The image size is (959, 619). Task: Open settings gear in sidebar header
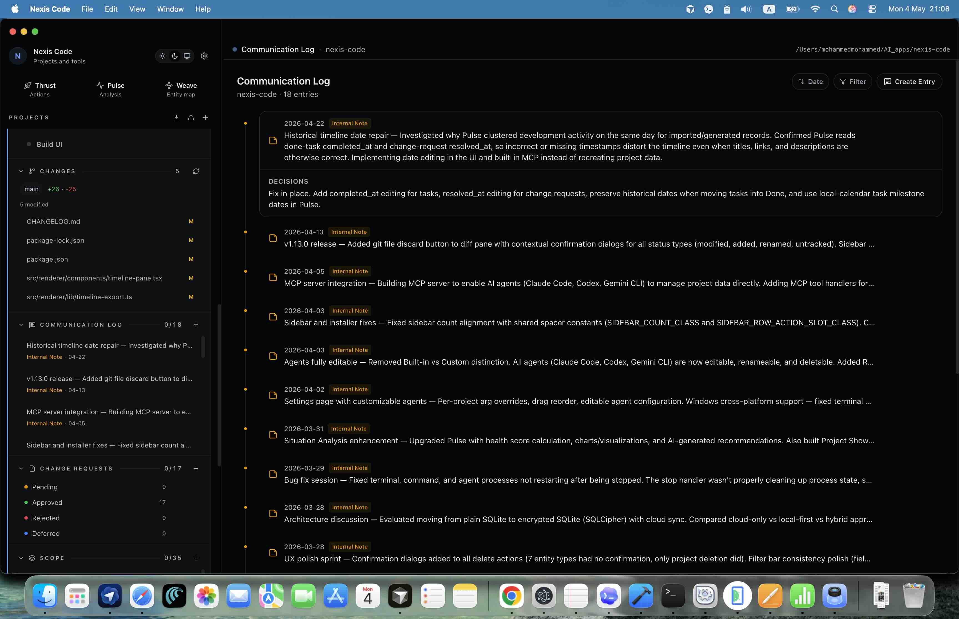[x=205, y=56]
